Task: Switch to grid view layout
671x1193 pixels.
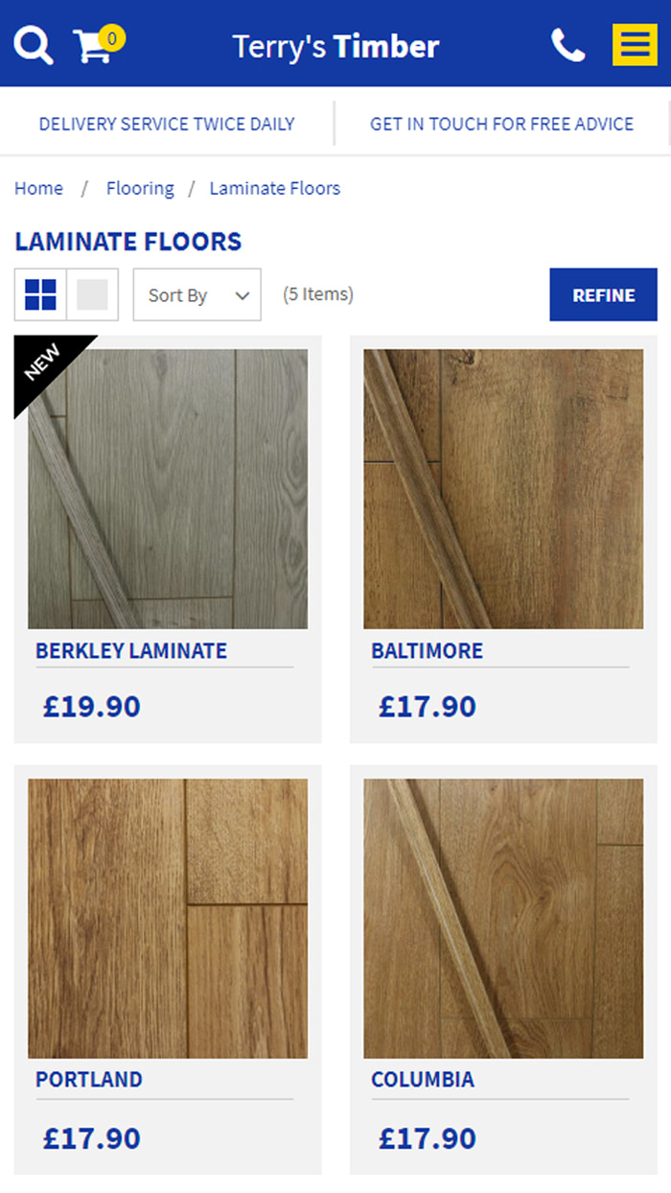Action: click(40, 294)
